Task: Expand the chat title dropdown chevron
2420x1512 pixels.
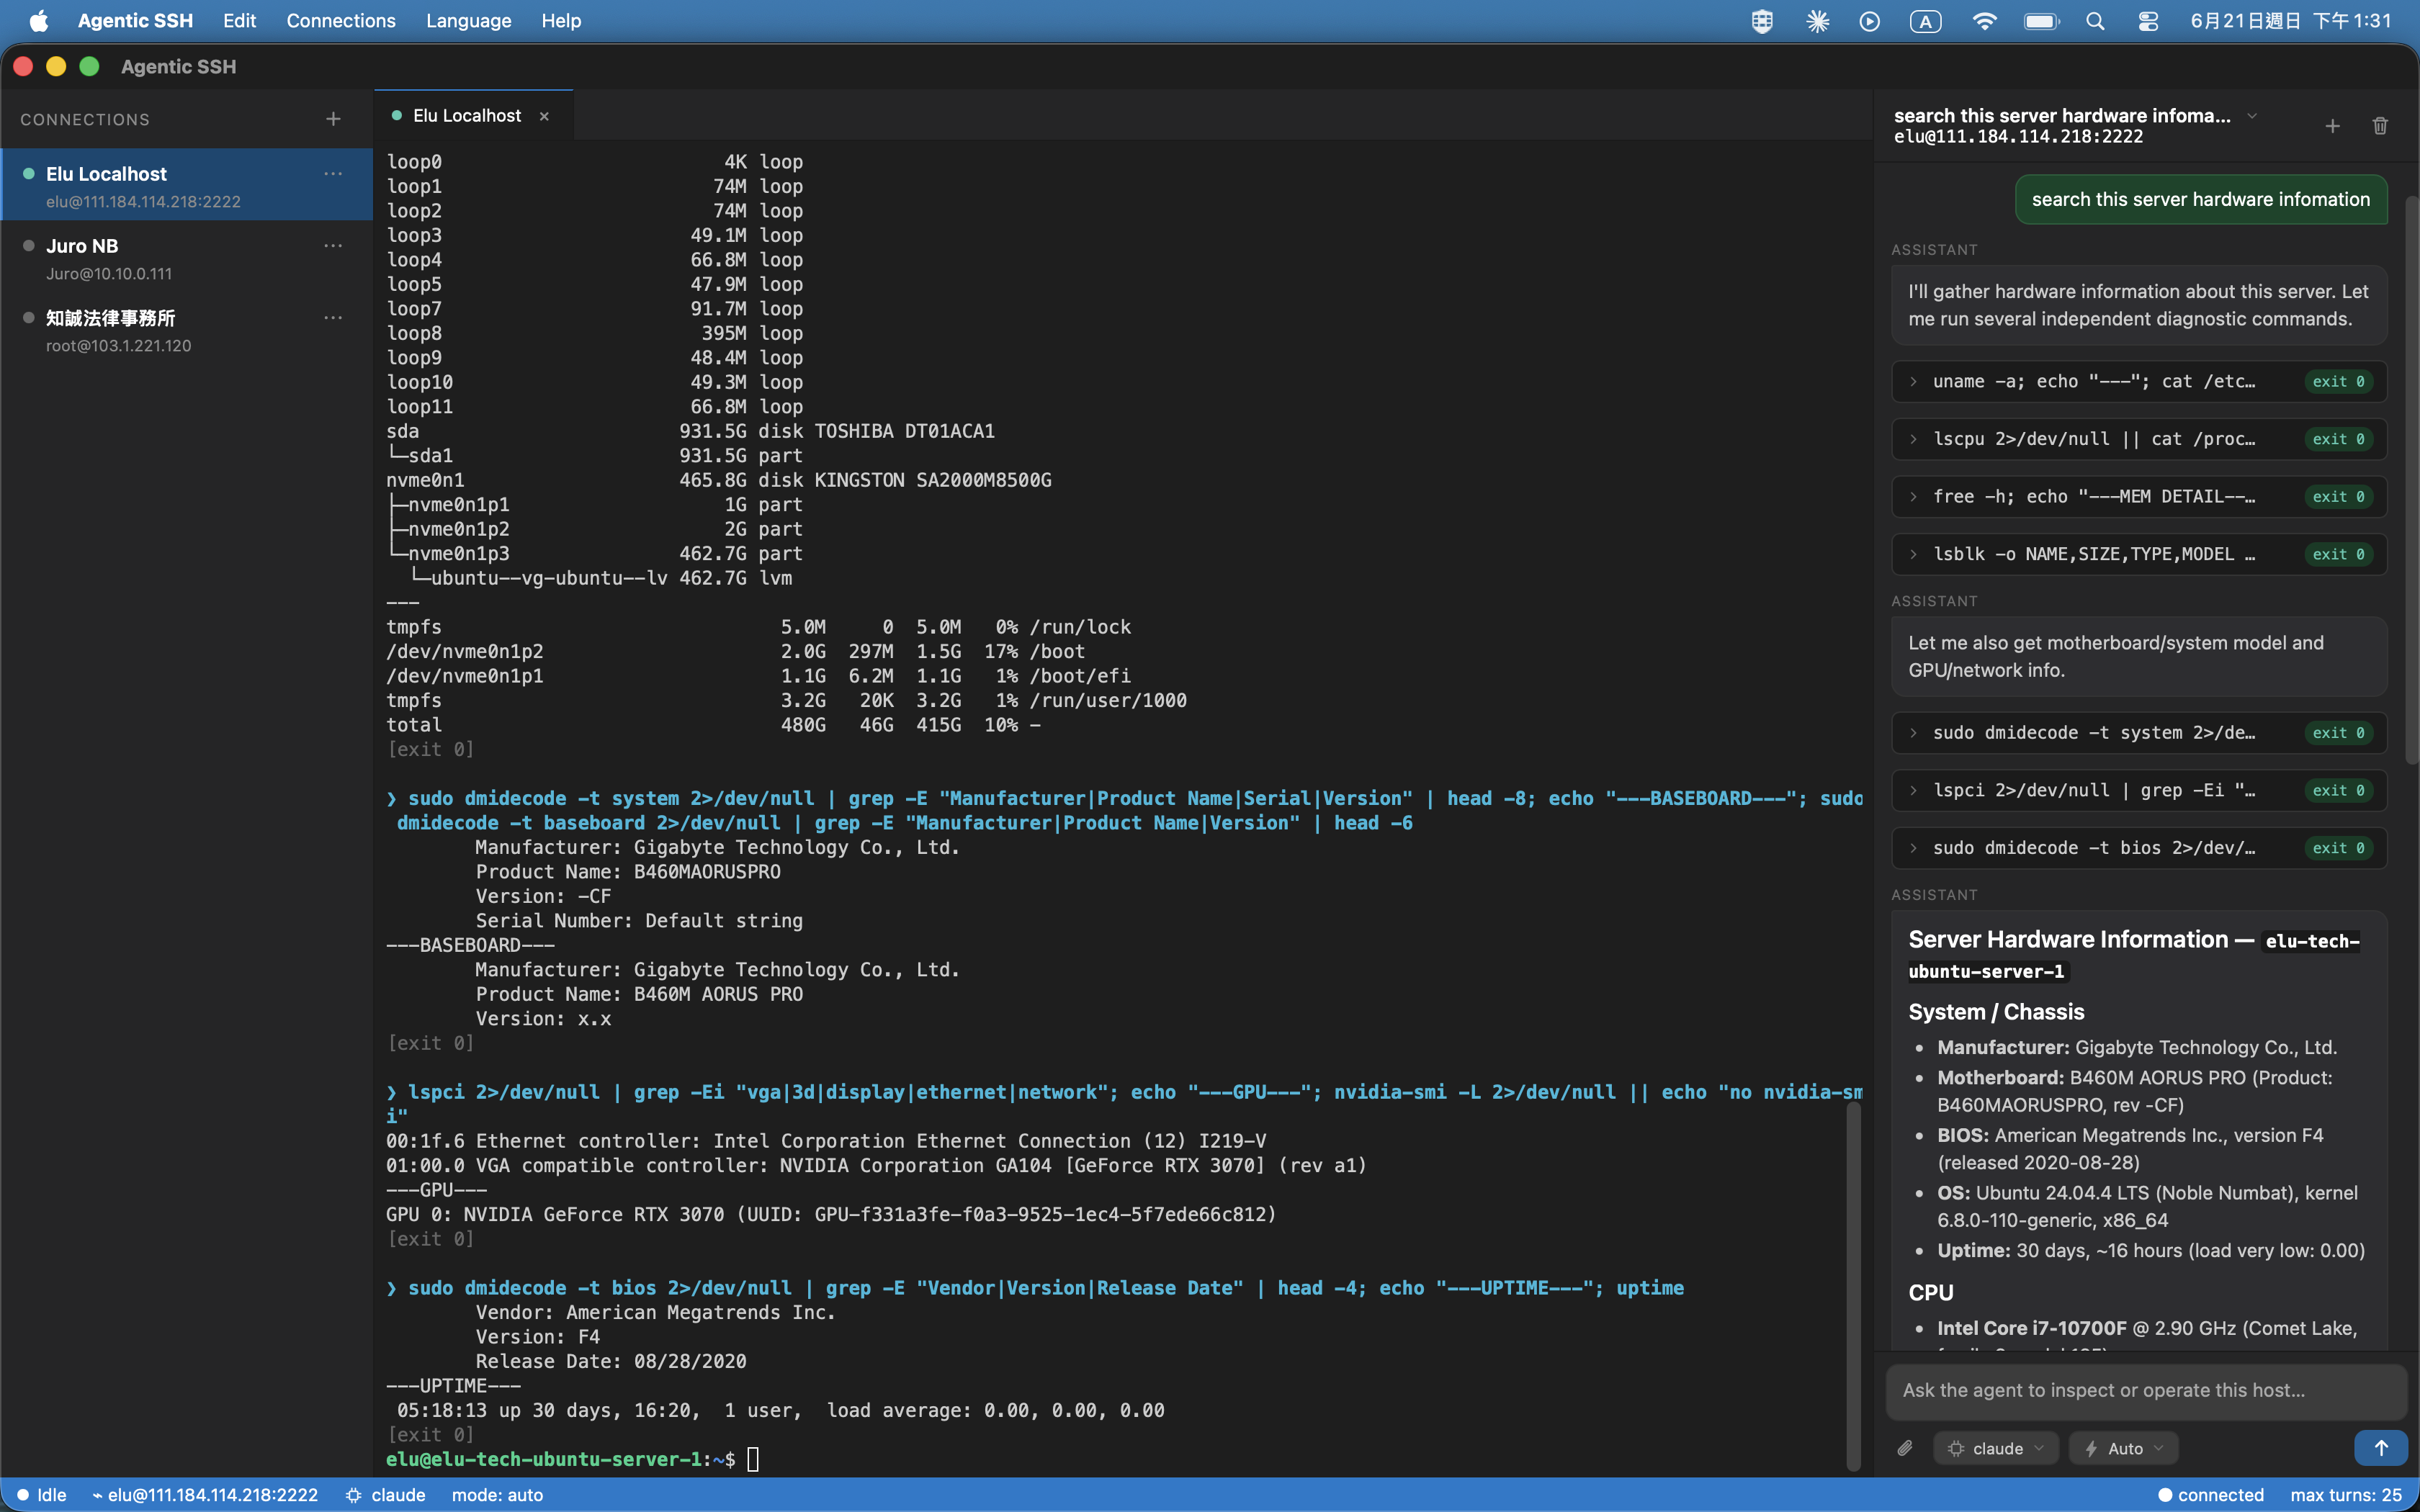Action: click(x=2252, y=116)
